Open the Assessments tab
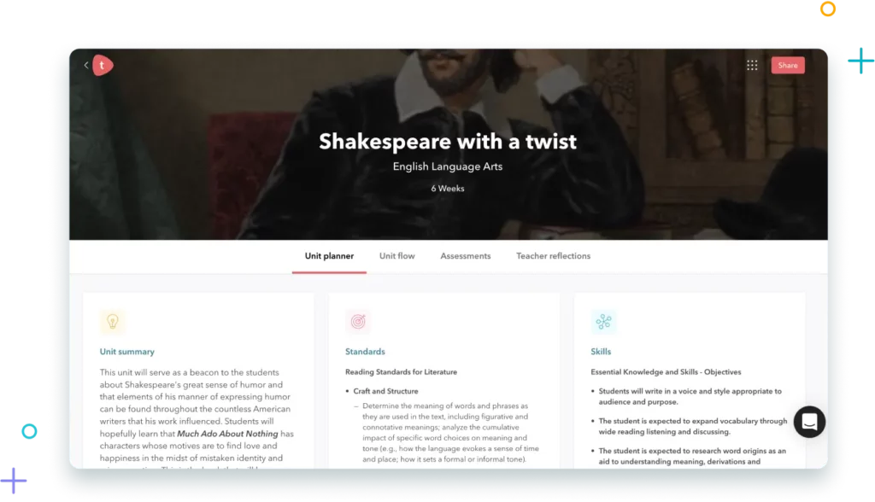875x502 pixels. click(x=465, y=256)
